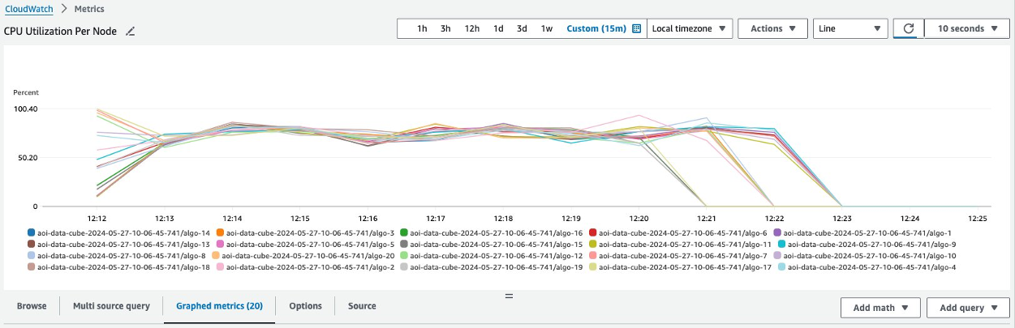
Task: Toggle algo-14 series via its blue legend swatch
Action: click(x=31, y=232)
